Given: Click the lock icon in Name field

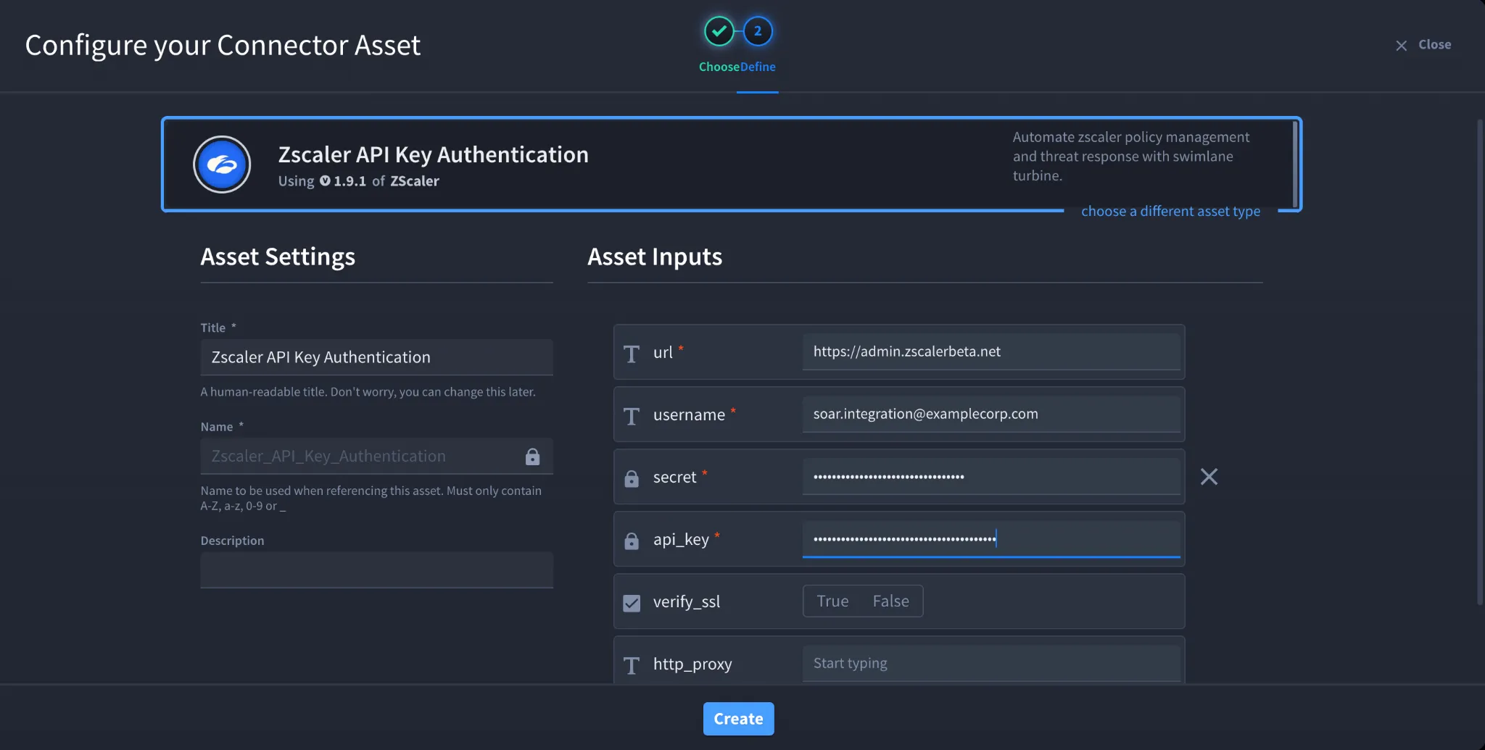Looking at the screenshot, I should pos(532,457).
